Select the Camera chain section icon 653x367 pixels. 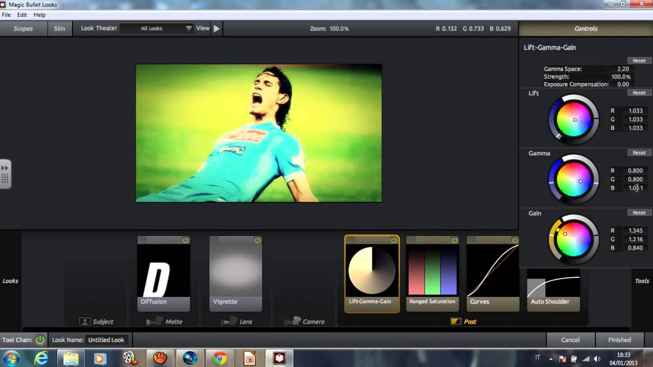point(292,322)
